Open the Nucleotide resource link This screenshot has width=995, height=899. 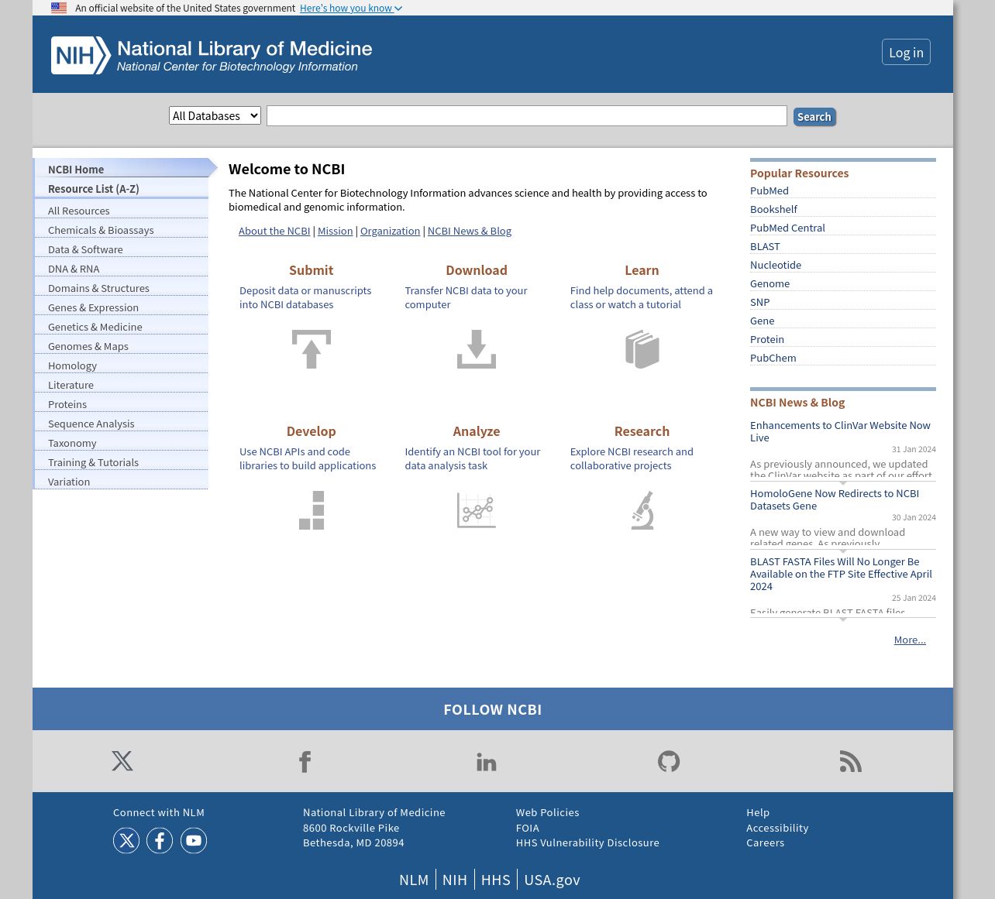776,265
